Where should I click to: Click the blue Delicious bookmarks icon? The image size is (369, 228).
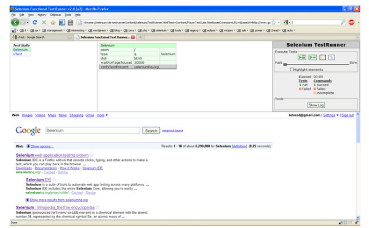(x=62, y=22)
